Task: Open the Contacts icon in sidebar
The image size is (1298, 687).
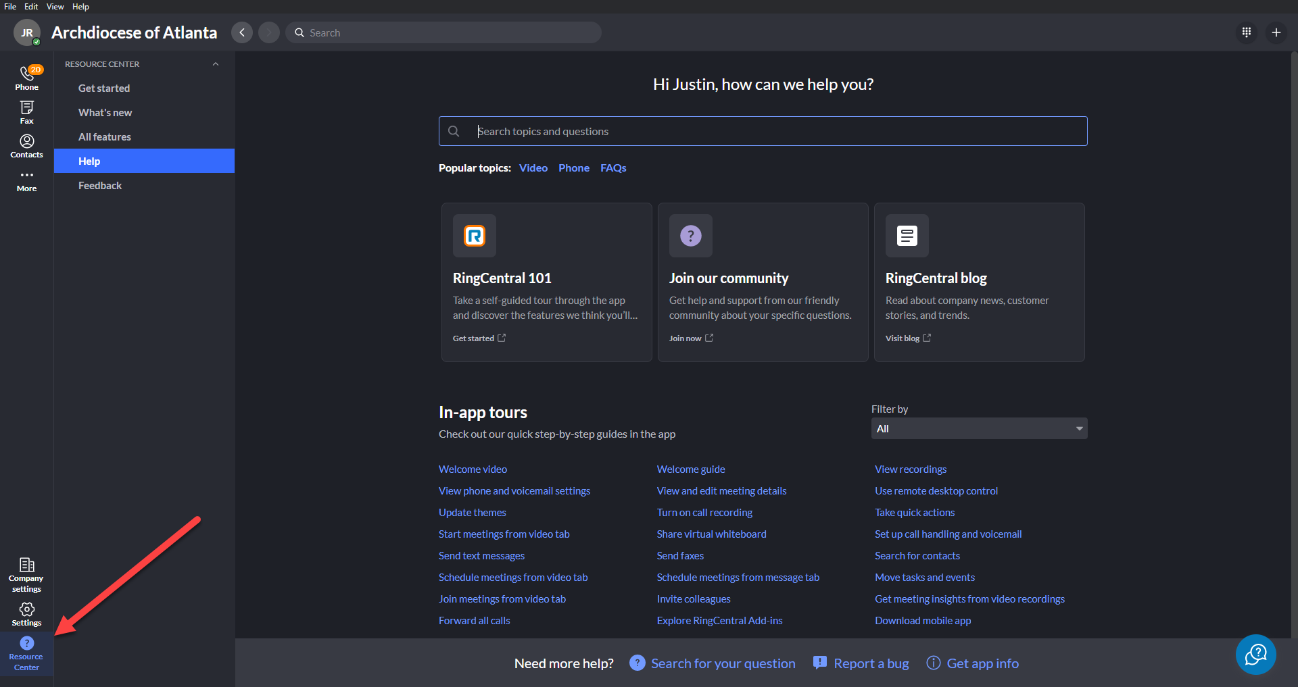Action: pos(27,146)
